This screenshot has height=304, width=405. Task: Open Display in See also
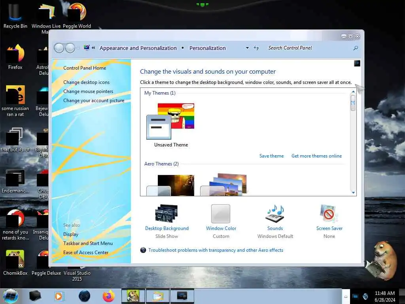coord(71,234)
